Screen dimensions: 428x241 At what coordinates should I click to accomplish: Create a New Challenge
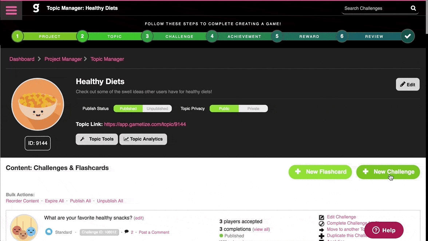click(388, 172)
